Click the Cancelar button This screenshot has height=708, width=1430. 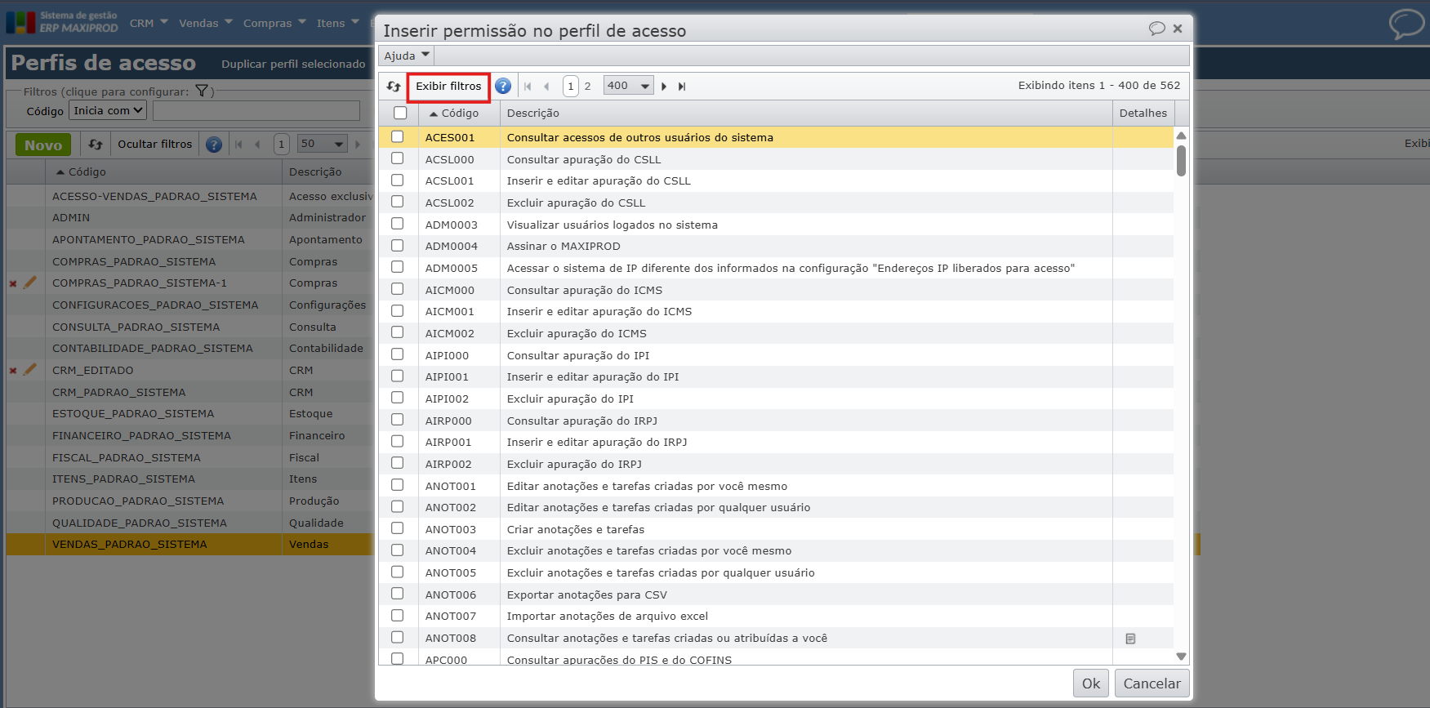point(1152,684)
